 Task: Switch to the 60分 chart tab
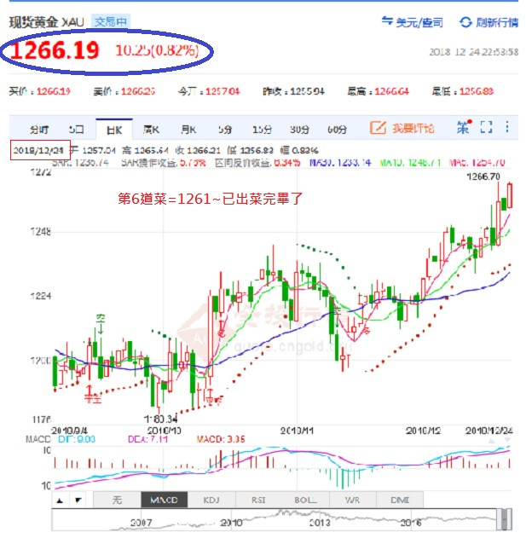pyautogui.click(x=337, y=130)
